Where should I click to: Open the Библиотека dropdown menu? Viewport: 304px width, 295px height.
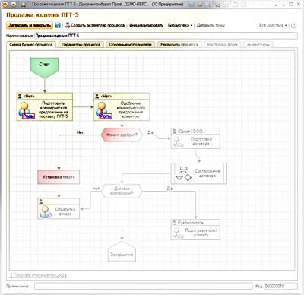click(180, 25)
